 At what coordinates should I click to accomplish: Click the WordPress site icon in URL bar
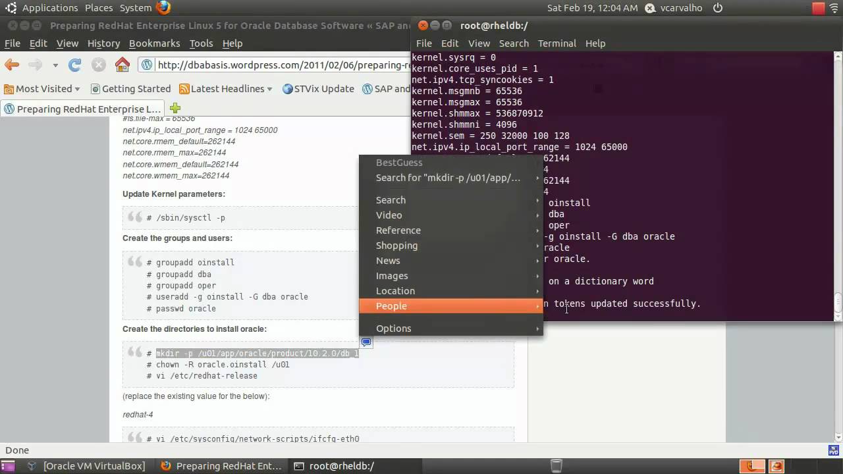148,65
